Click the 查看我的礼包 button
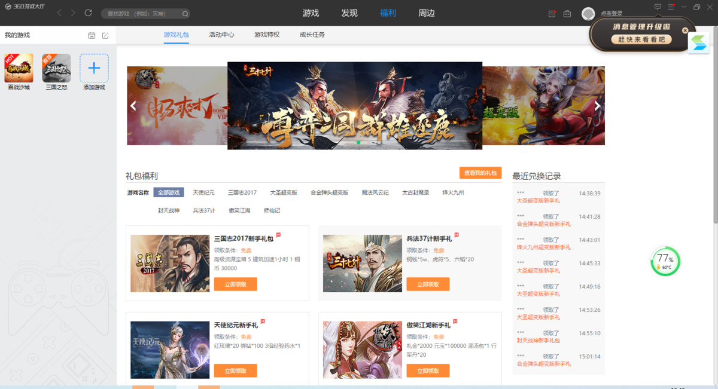The height and width of the screenshot is (389, 718). pyautogui.click(x=480, y=173)
